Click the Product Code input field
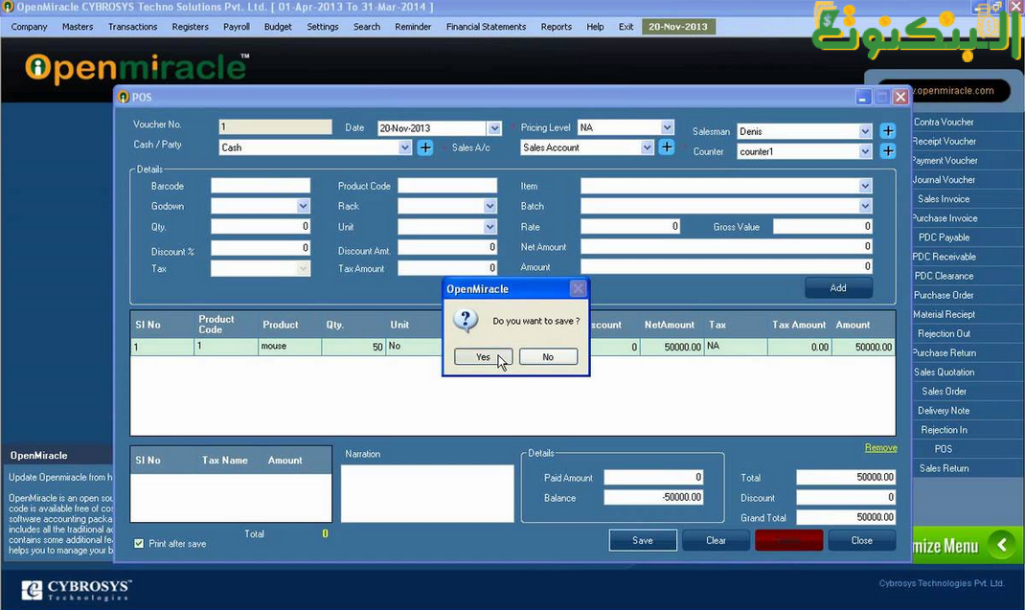 [447, 186]
